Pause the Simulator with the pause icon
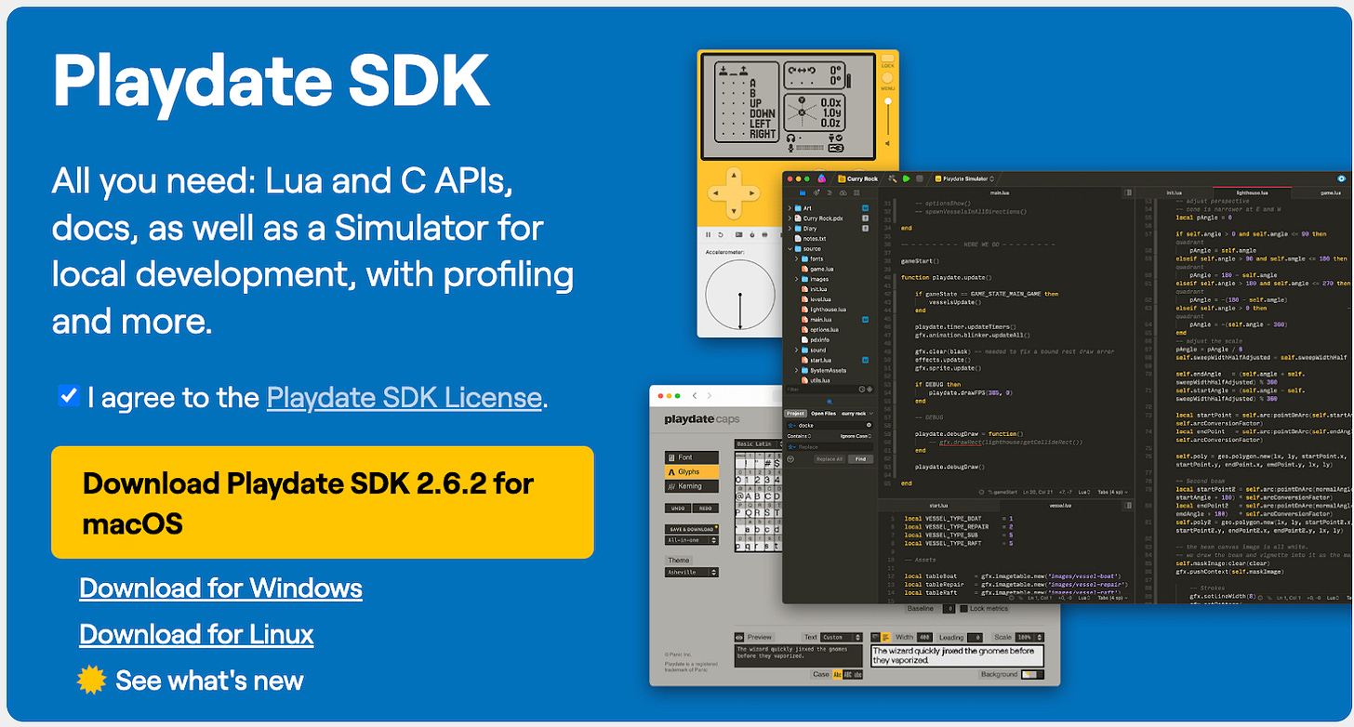The height and width of the screenshot is (727, 1354). point(708,234)
